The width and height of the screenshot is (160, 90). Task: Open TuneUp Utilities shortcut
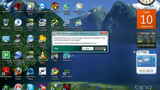click(x=42, y=41)
